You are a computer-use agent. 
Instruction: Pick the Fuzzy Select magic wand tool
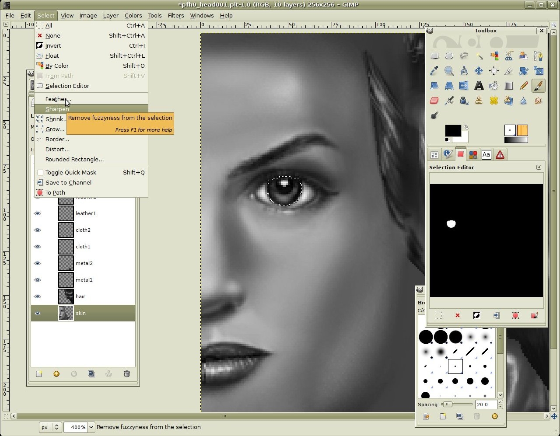click(x=479, y=56)
